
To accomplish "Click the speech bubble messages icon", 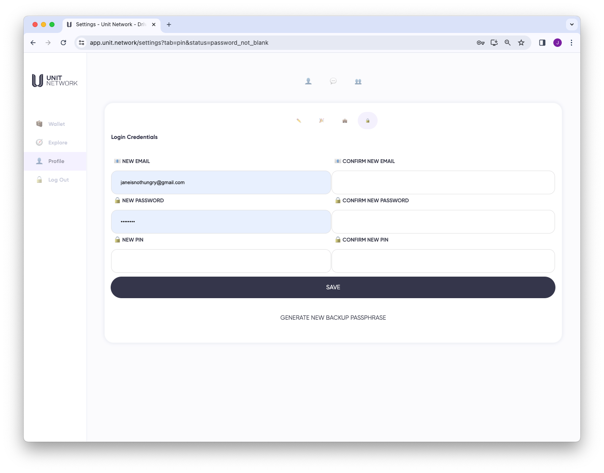I will pos(333,81).
